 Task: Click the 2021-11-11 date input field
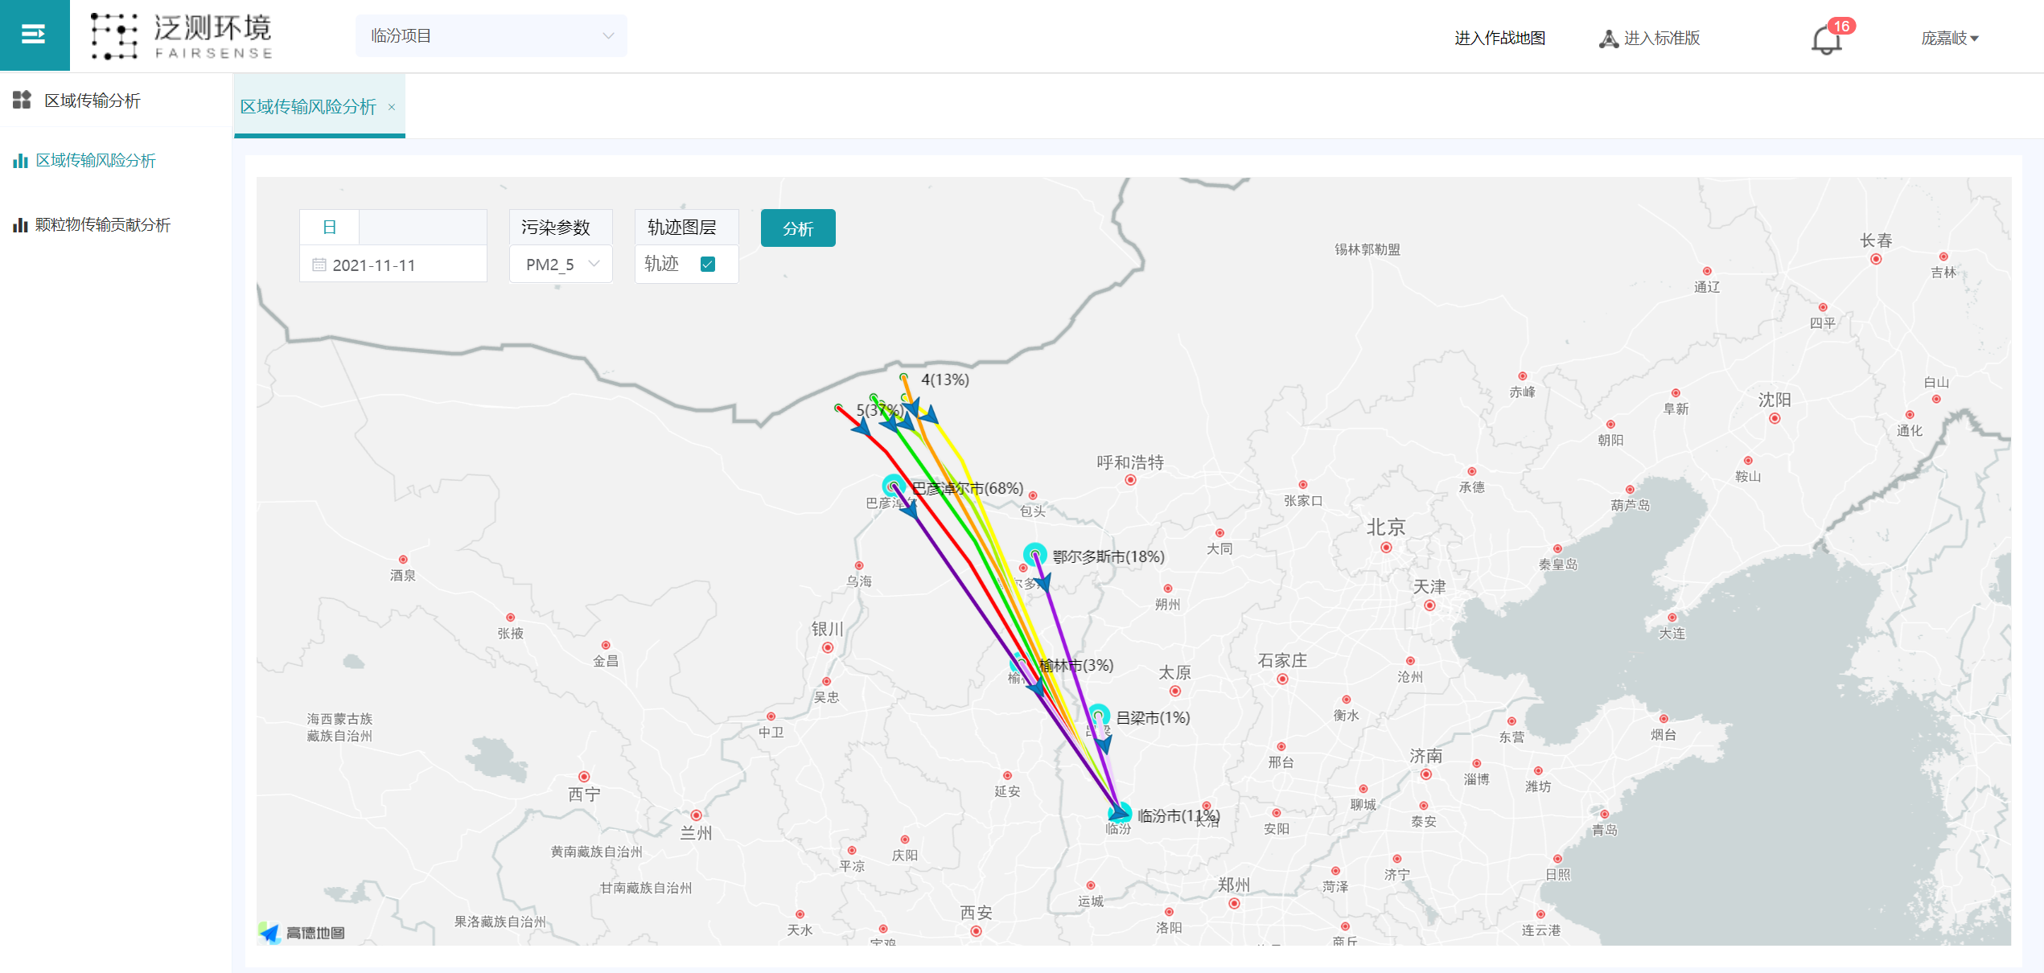pos(393,265)
